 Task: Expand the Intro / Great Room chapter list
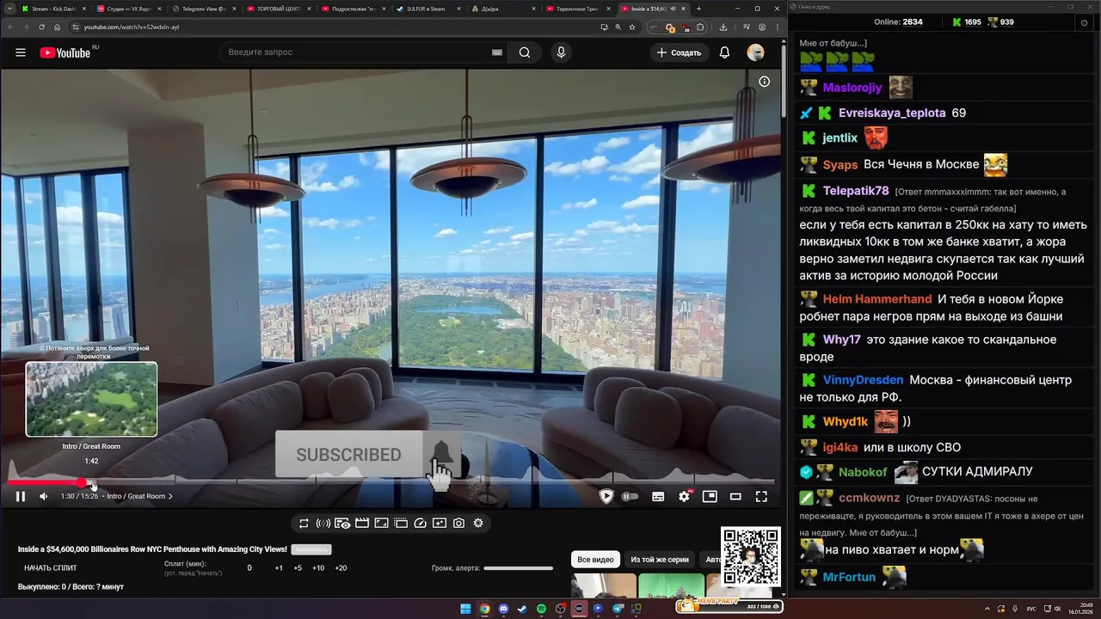point(139,496)
